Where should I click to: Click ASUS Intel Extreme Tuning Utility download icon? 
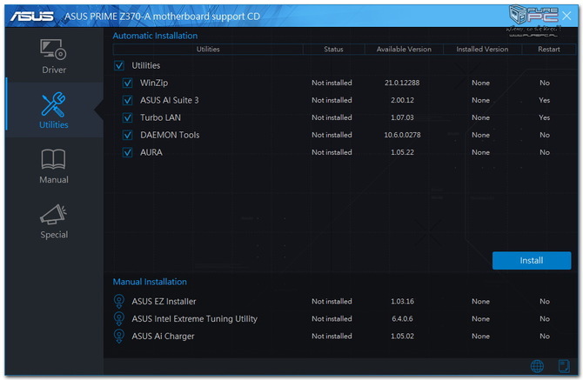click(119, 319)
